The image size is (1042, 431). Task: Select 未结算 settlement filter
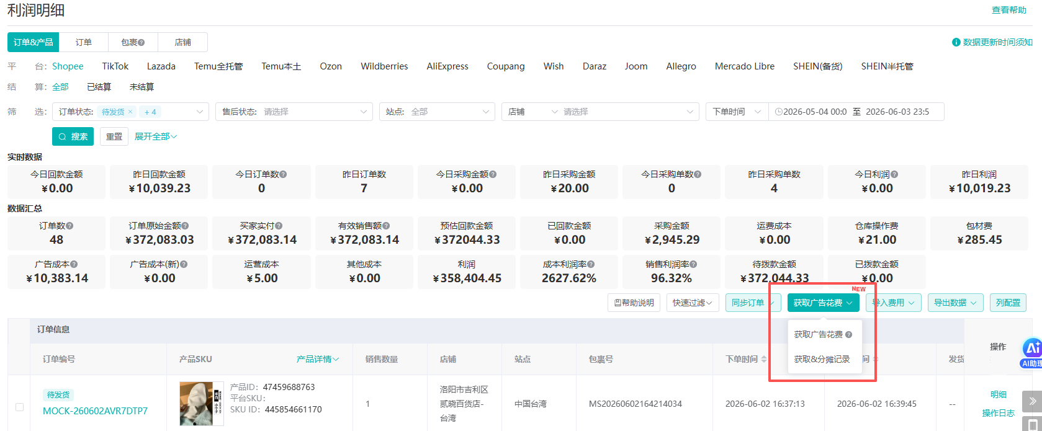click(x=141, y=87)
